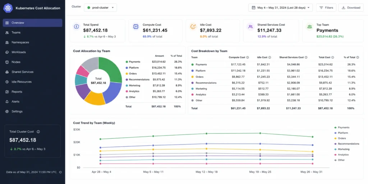Click the Nodes icon in sidebar

point(7,62)
